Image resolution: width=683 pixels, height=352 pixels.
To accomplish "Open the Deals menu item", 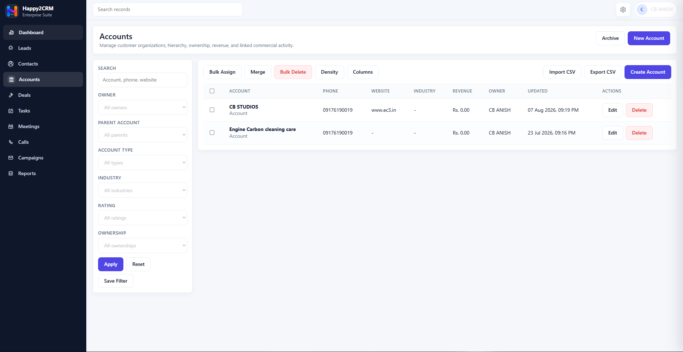I will [43, 95].
